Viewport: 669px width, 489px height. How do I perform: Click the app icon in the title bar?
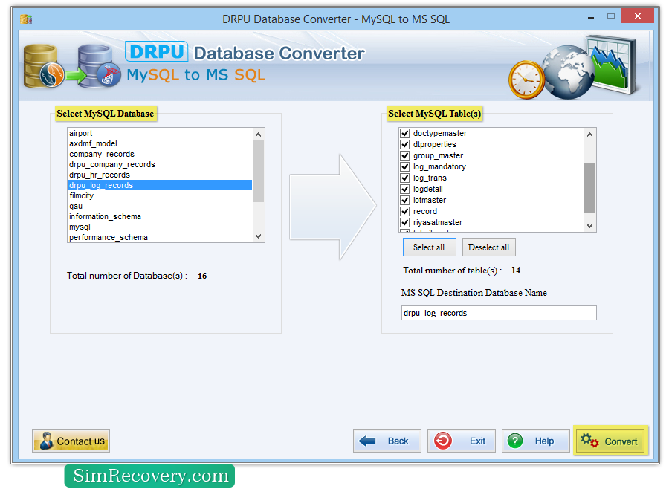[26, 19]
